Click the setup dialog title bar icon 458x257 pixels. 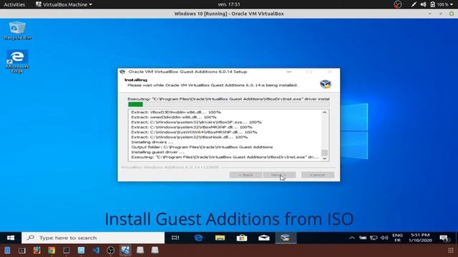pyautogui.click(x=122, y=71)
